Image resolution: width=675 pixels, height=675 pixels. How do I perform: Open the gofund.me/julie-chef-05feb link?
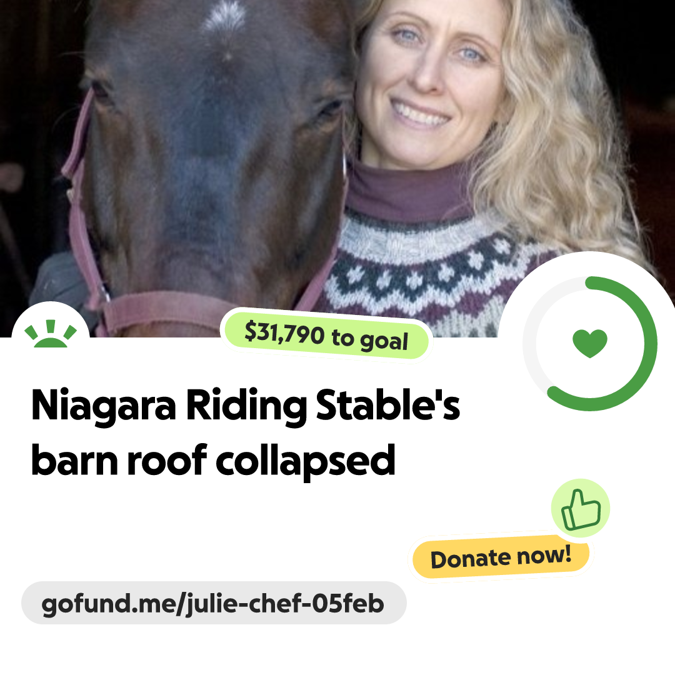tap(214, 603)
